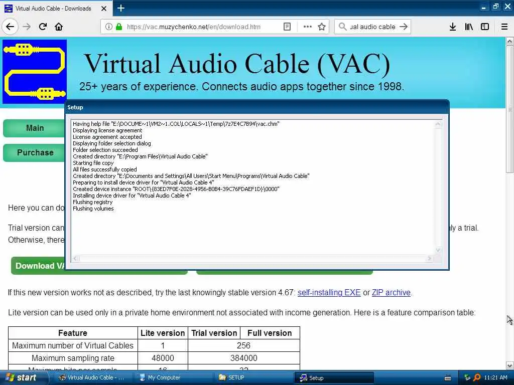Follow the self-installing EXE link
Screen dimensions: 514x385
[329, 292]
